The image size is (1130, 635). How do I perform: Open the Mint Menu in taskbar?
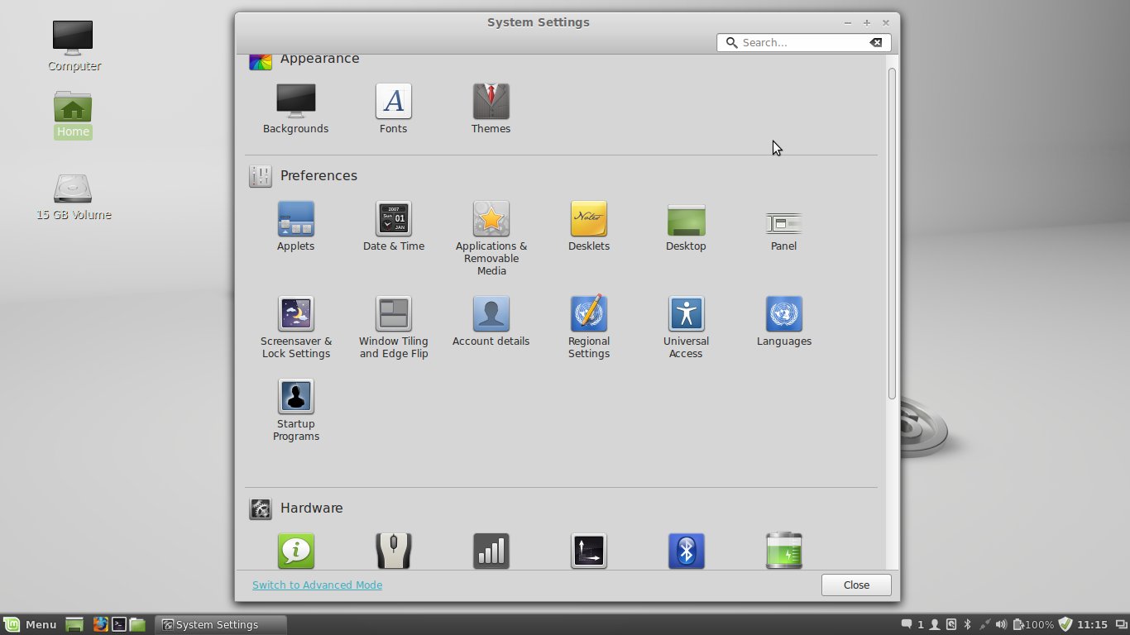[30, 624]
